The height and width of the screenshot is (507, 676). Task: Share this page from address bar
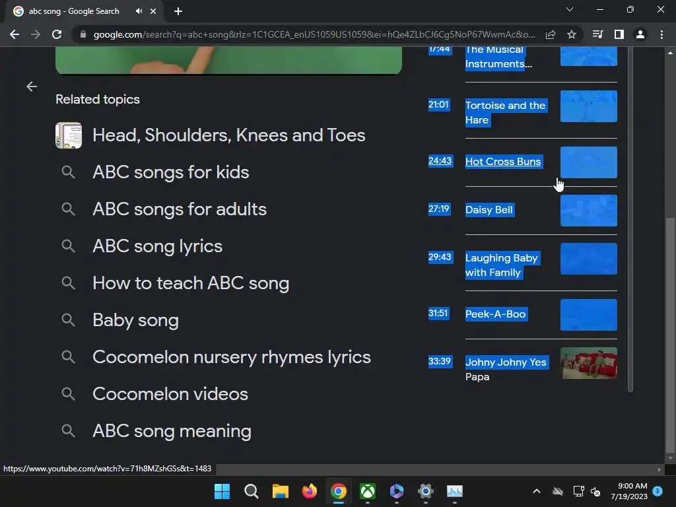point(551,34)
